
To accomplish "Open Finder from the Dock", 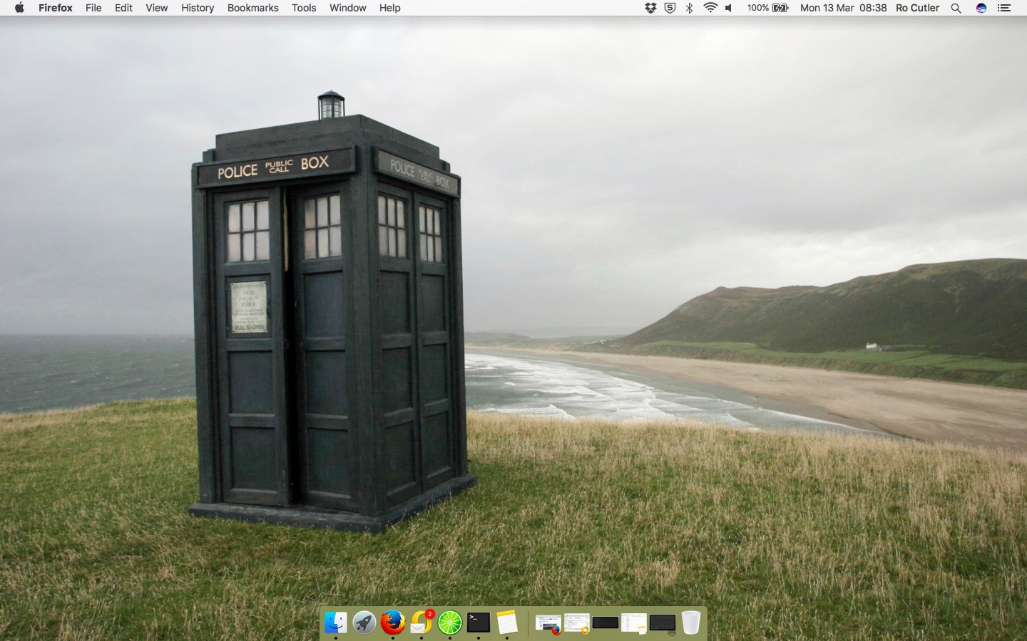I will pyautogui.click(x=336, y=622).
